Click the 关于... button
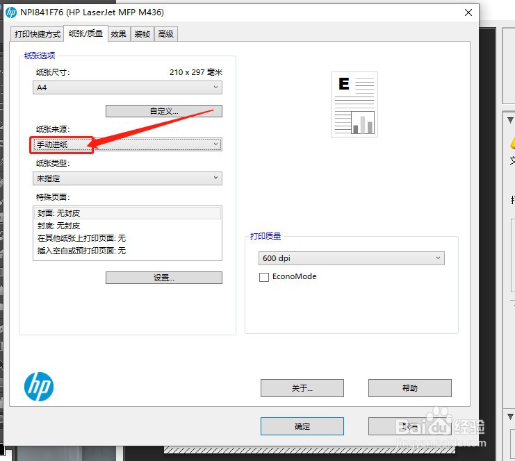Image resolution: width=515 pixels, height=461 pixels. click(x=302, y=388)
